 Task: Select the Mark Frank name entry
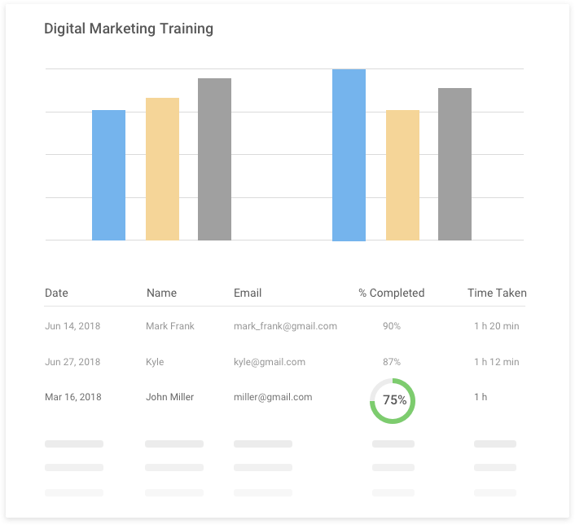click(x=170, y=326)
